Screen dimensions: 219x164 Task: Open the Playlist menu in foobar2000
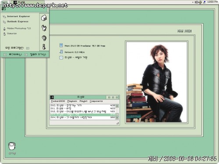click(x=83, y=101)
